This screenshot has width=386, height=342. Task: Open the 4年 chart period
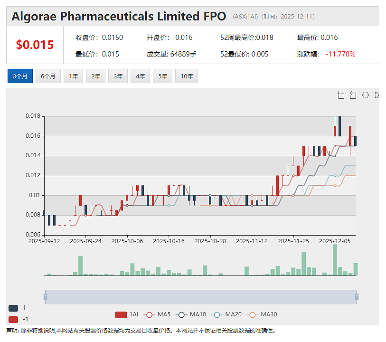point(141,76)
